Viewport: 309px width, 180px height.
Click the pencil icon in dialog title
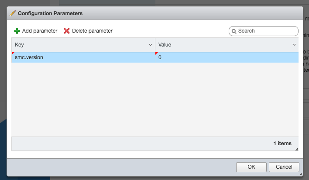coord(12,13)
